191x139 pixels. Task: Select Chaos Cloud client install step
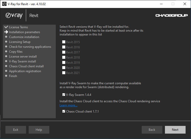click(26, 66)
